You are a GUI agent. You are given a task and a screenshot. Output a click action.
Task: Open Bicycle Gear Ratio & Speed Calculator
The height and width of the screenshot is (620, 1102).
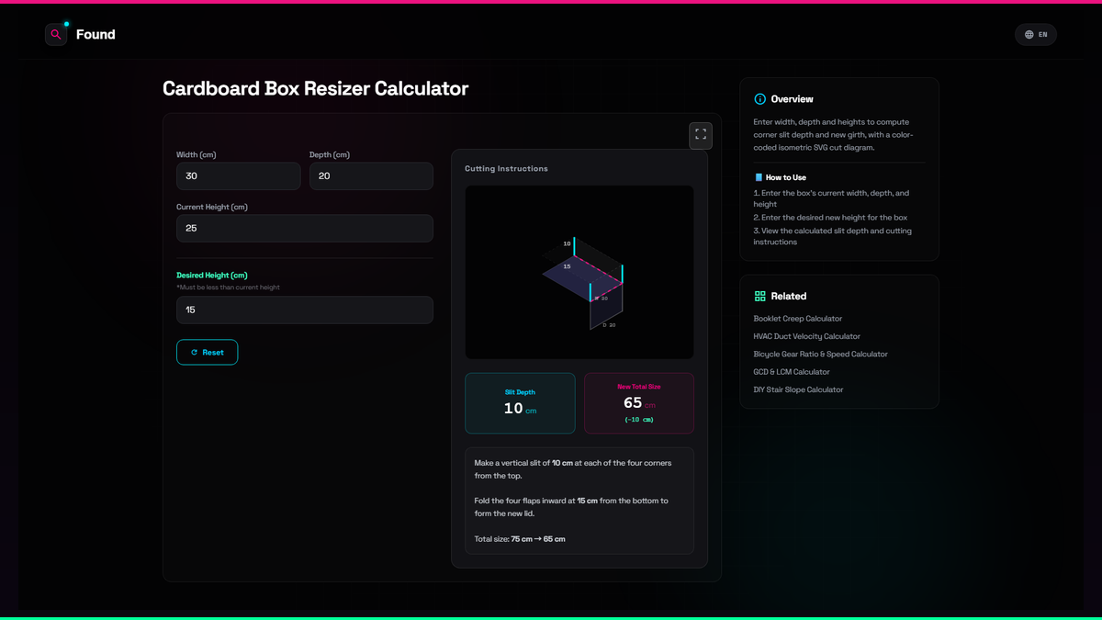[x=821, y=354]
